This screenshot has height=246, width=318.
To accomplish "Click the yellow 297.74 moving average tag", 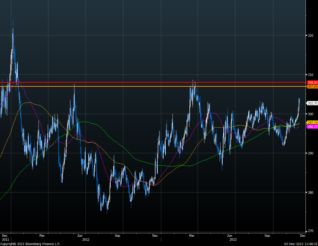I will click(x=312, y=122).
